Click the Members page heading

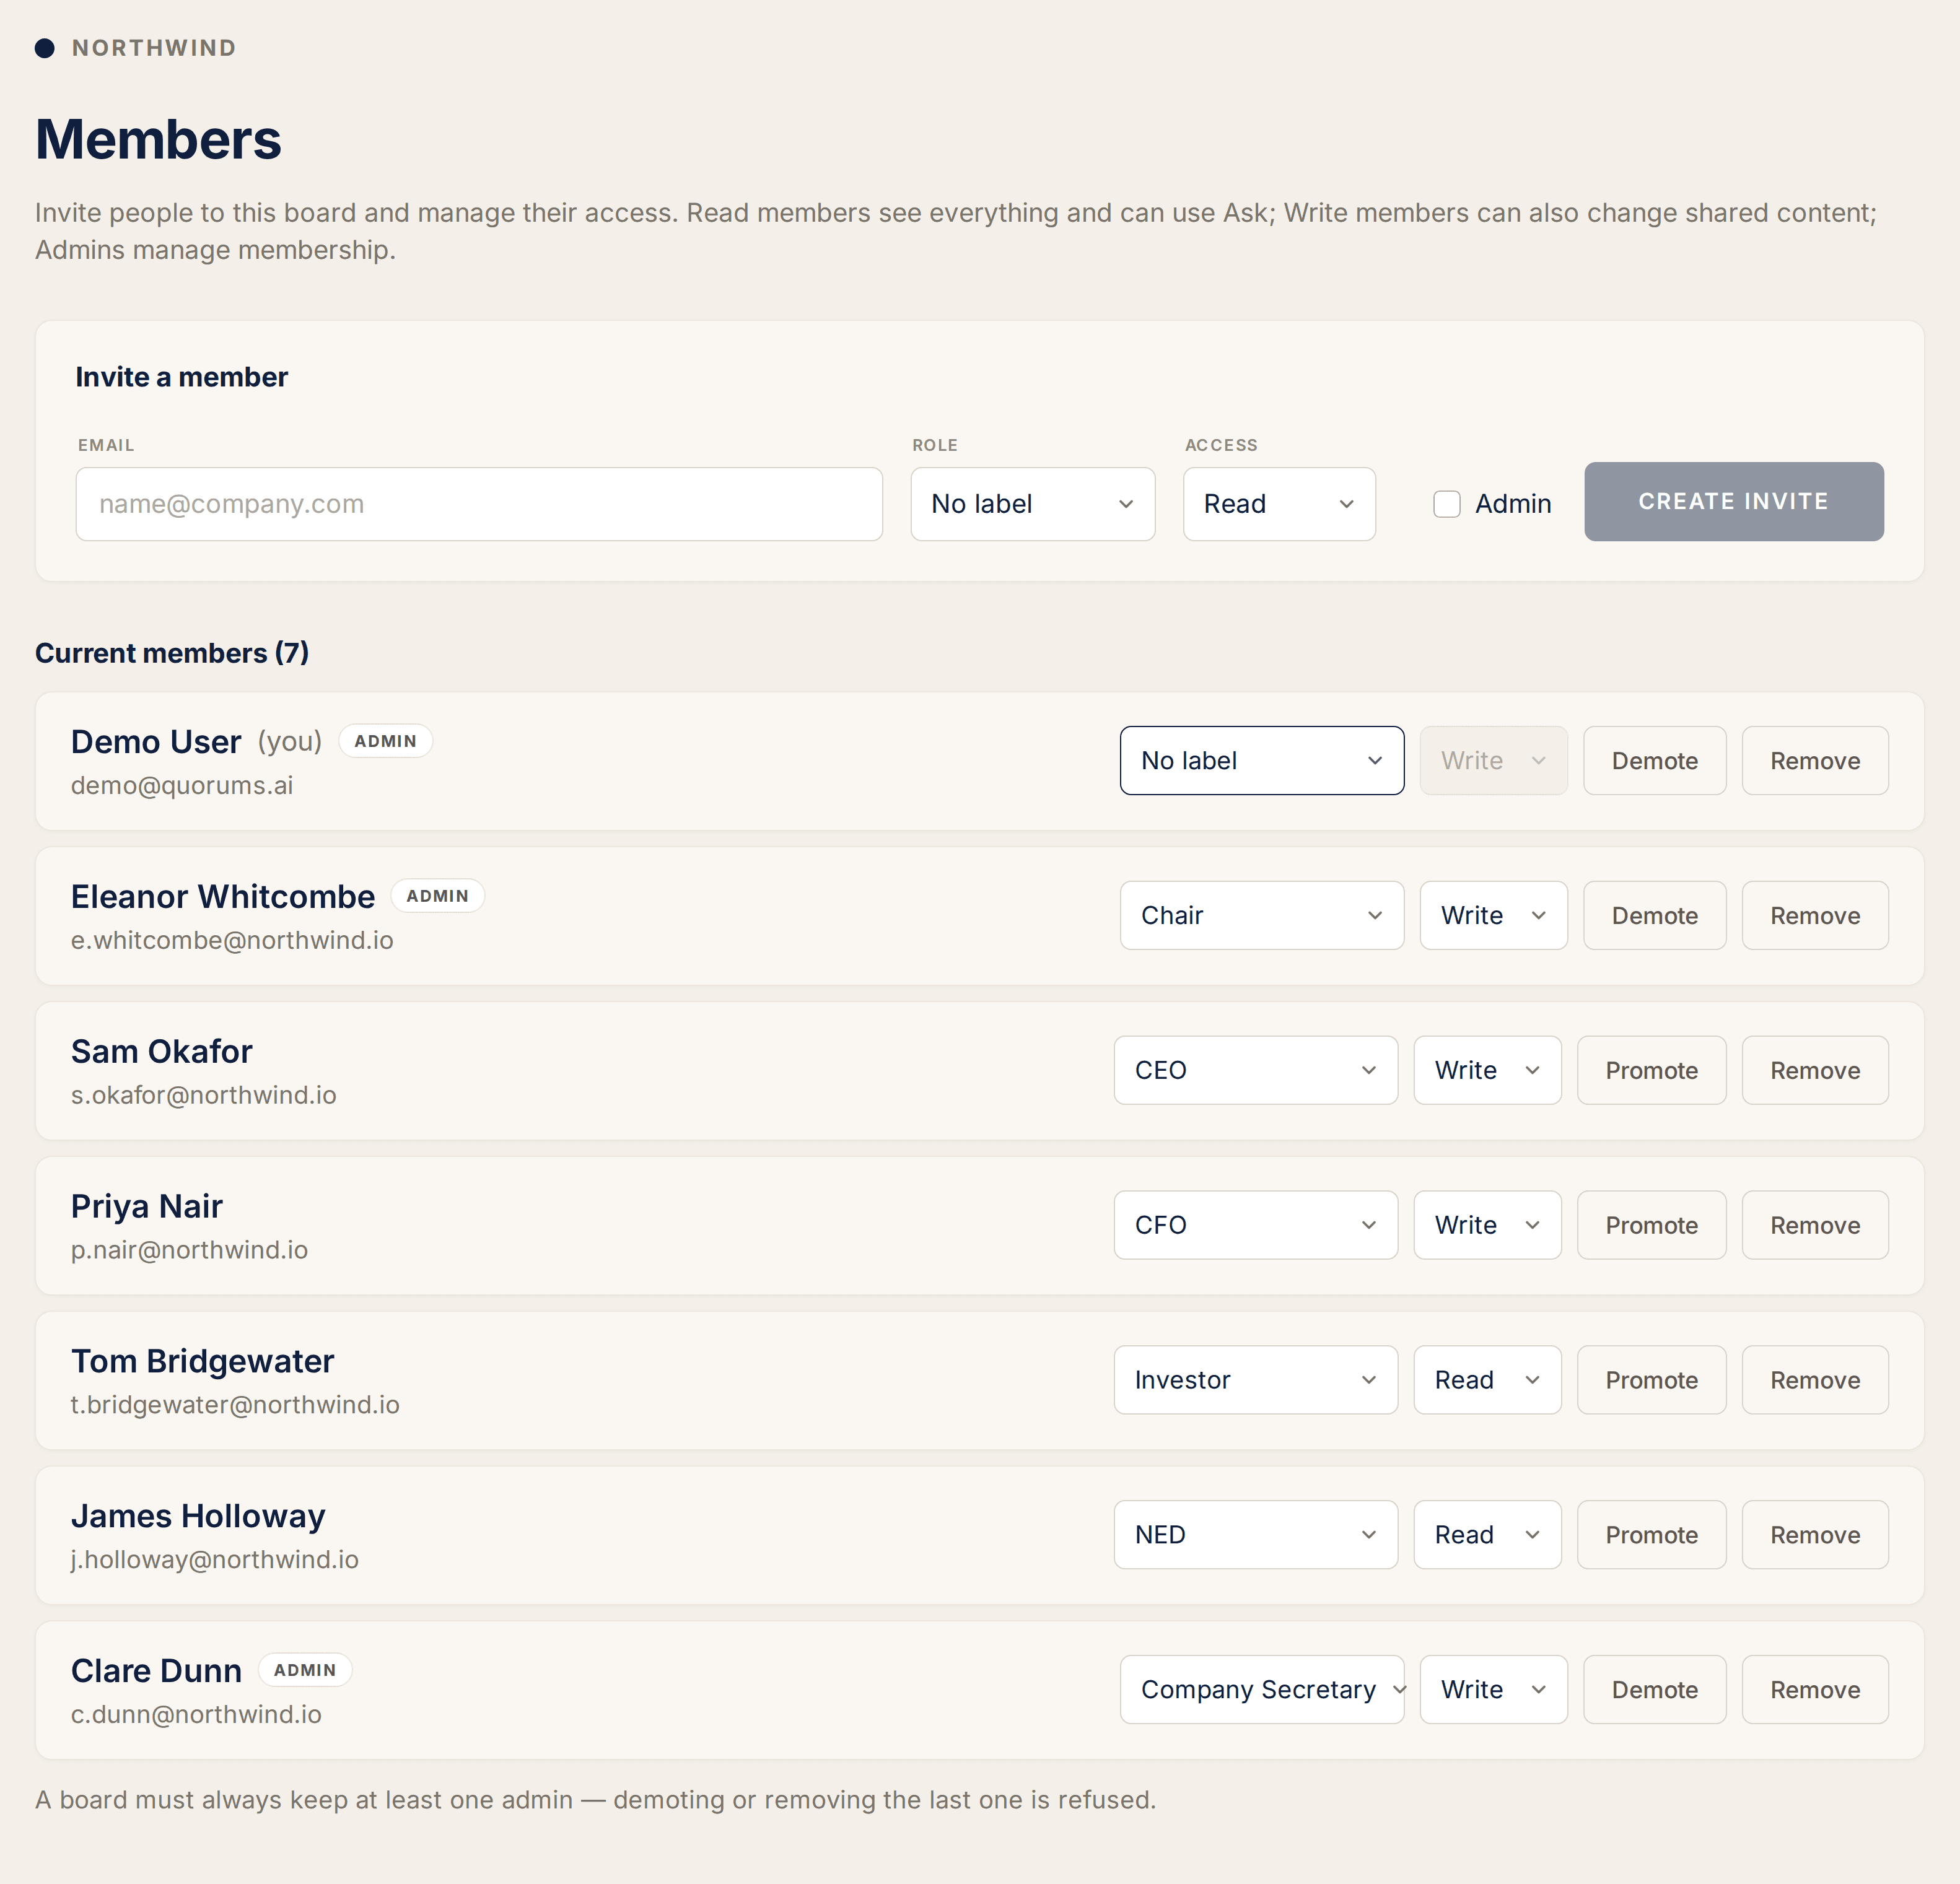[158, 139]
